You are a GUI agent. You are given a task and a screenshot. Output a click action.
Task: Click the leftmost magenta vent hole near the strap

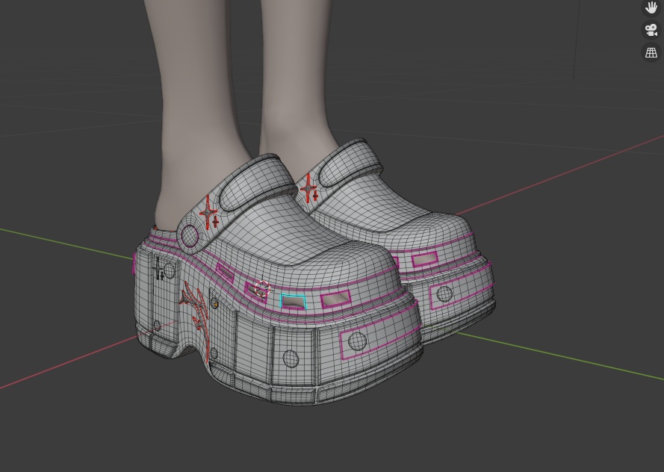[224, 272]
